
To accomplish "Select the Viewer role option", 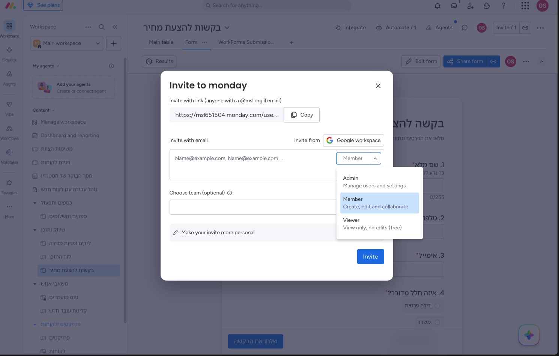I will [x=380, y=224].
